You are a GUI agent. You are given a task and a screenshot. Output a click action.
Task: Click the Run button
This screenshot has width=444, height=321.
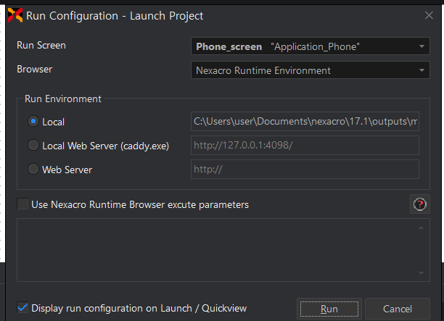pyautogui.click(x=329, y=309)
